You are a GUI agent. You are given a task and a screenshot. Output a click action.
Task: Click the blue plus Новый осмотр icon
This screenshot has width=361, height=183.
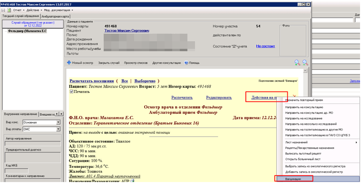coord(69,63)
